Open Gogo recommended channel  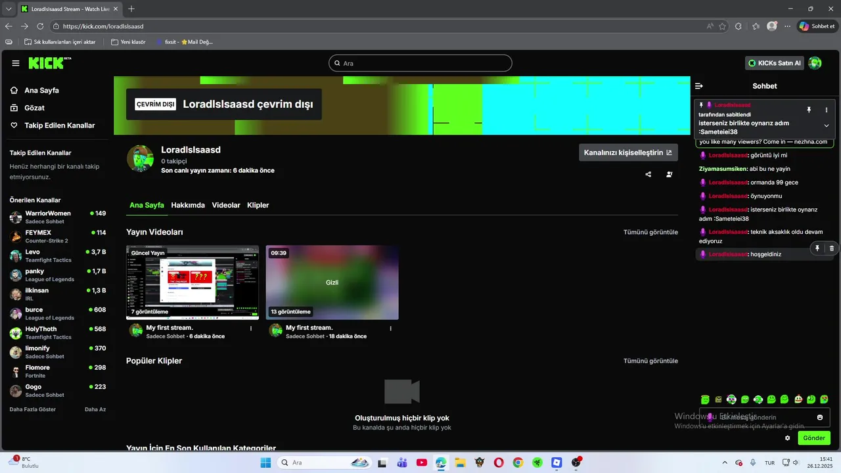coord(58,391)
